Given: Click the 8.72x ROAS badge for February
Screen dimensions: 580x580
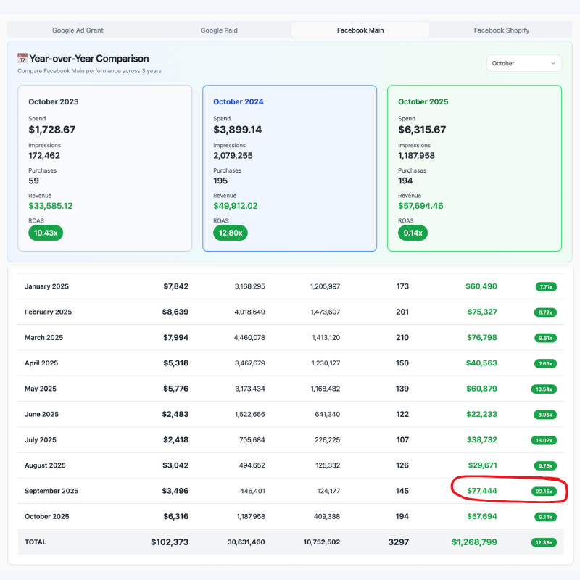Looking at the screenshot, I should coord(545,312).
